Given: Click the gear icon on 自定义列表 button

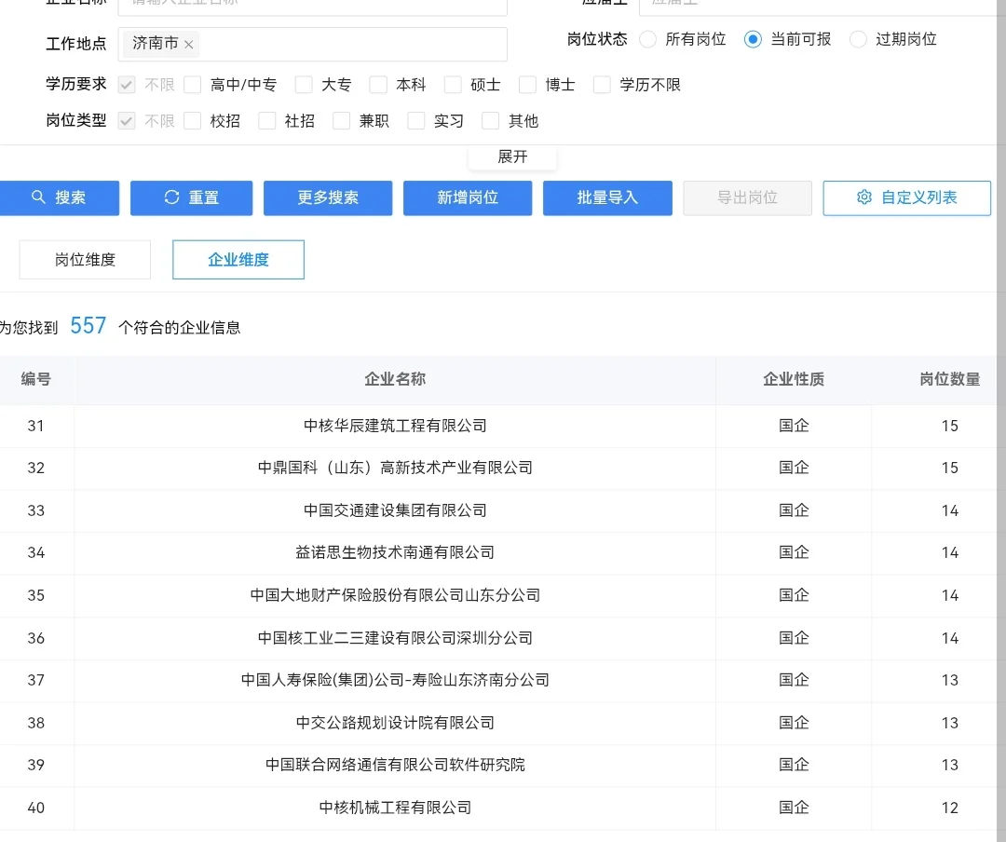Looking at the screenshot, I should point(864,197).
